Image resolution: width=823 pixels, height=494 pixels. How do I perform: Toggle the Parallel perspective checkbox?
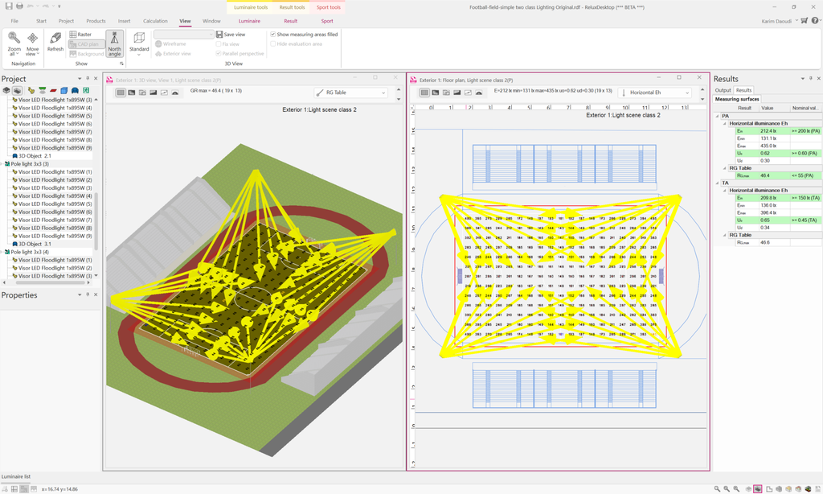(x=219, y=54)
